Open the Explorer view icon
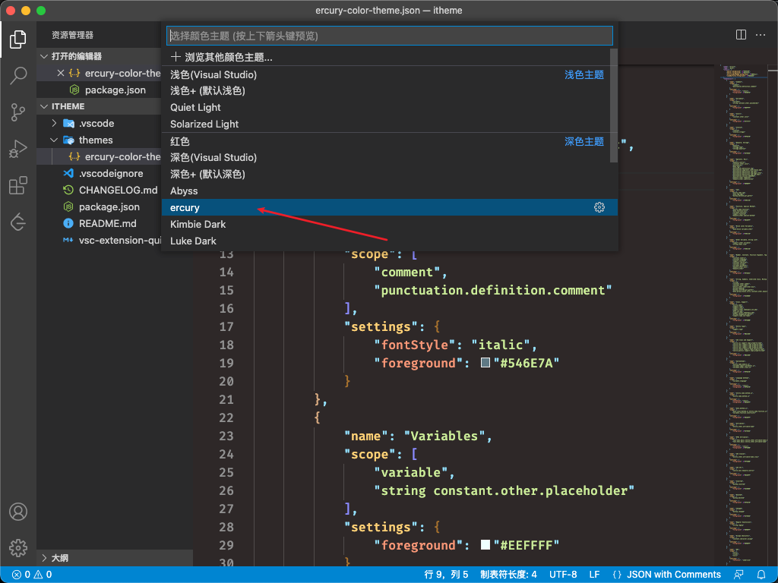Image resolution: width=778 pixels, height=583 pixels. pyautogui.click(x=18, y=39)
